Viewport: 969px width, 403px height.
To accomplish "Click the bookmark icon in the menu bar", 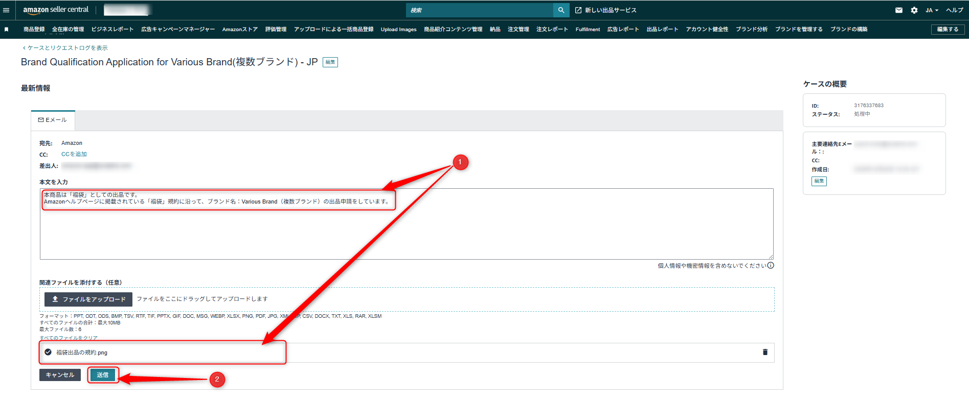I will coord(7,30).
